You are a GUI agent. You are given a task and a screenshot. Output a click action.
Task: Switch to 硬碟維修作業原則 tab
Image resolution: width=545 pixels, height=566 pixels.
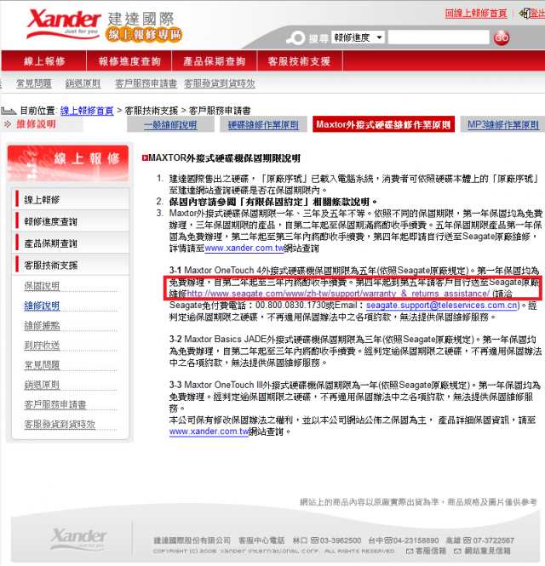pyautogui.click(x=263, y=125)
